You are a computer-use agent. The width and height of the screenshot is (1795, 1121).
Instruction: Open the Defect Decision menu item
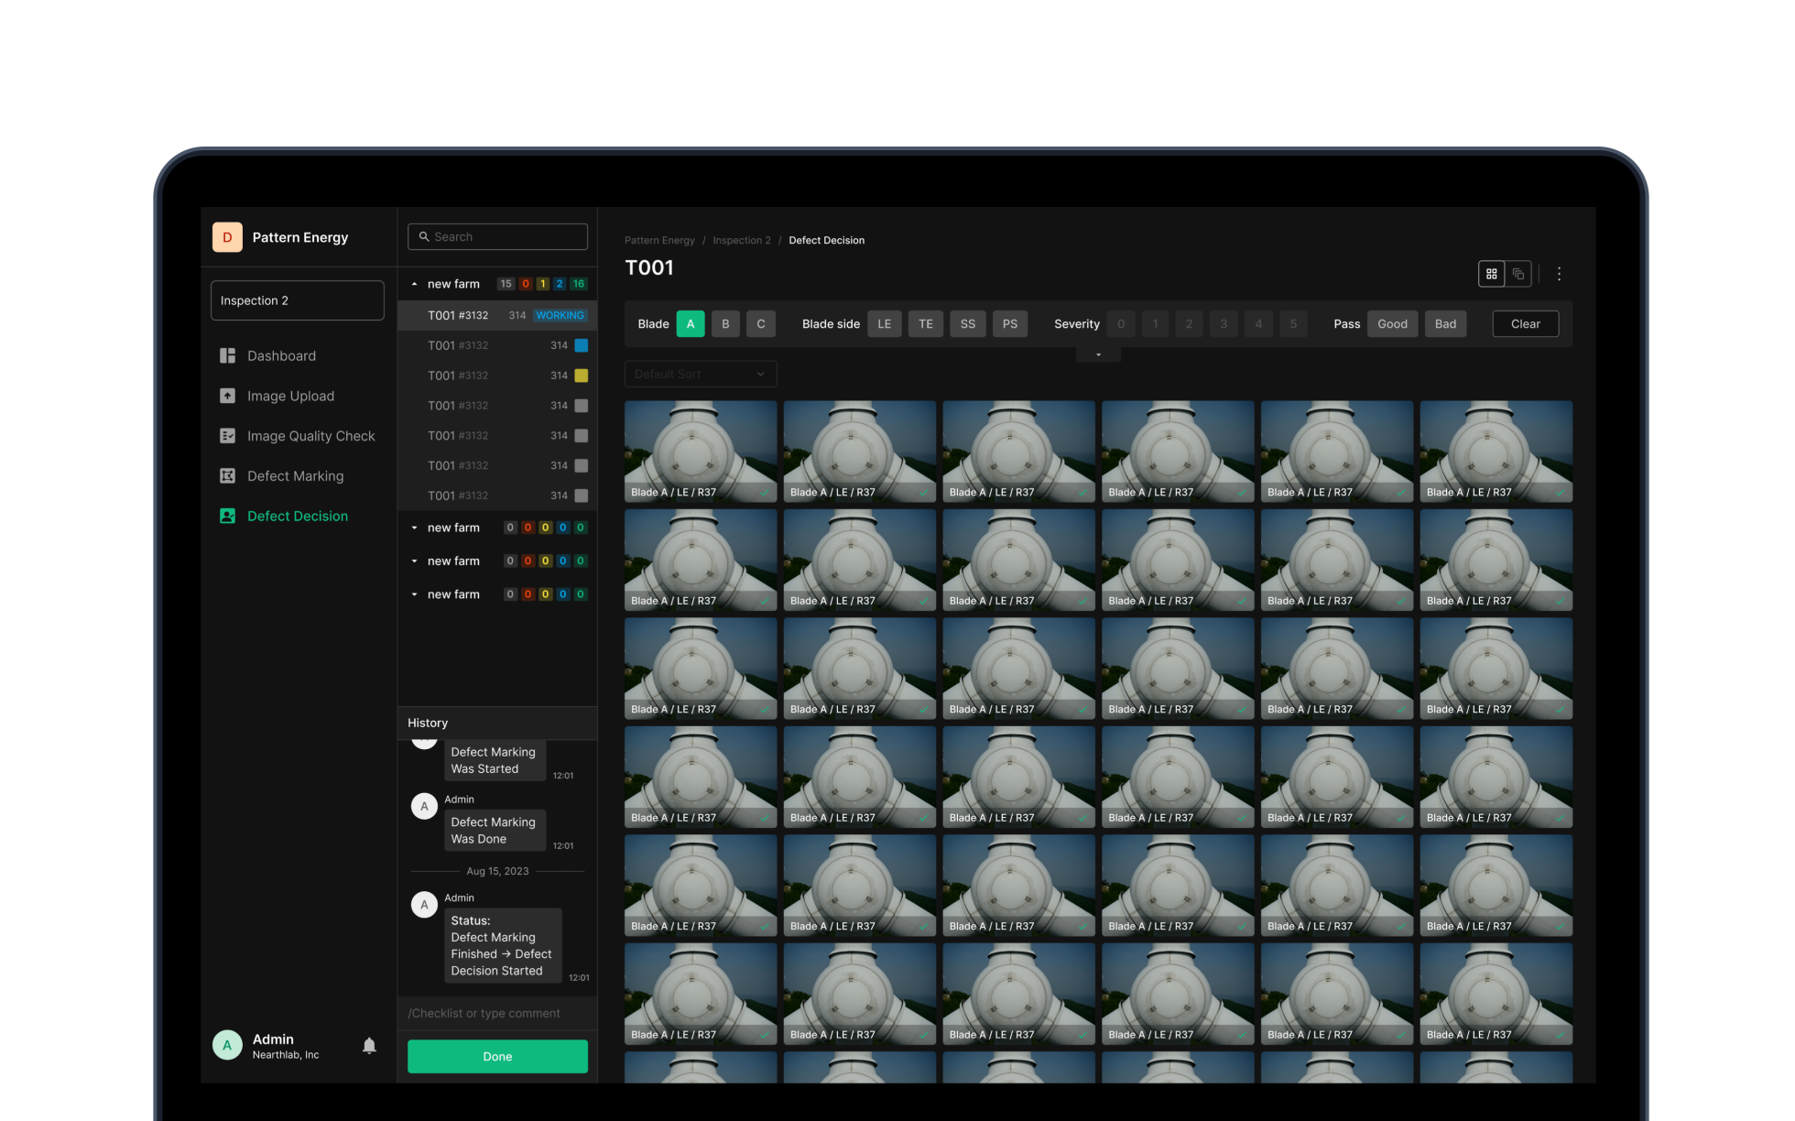pos(297,517)
